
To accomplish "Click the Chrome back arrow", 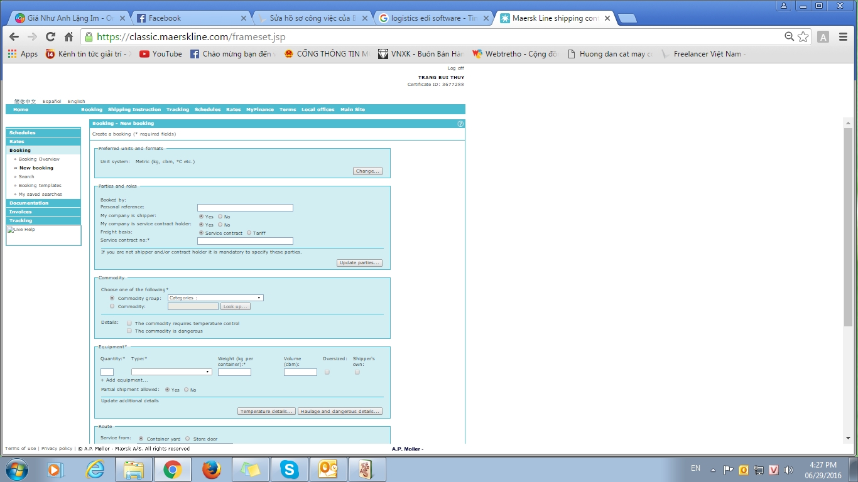I will point(14,36).
